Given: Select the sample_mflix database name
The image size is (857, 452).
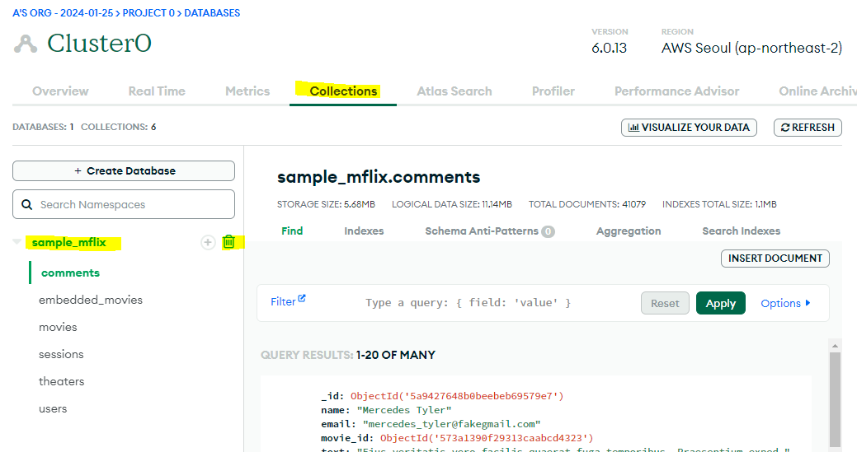Looking at the screenshot, I should pyautogui.click(x=68, y=242).
